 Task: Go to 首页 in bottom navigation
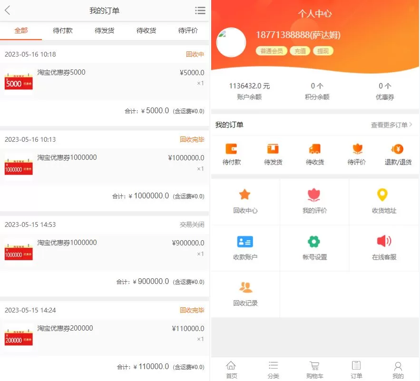[232, 370]
